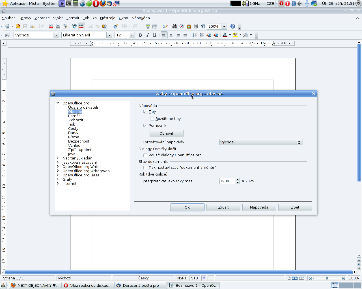Click the highlighting color icon
Screen dimensions: 362x289
coord(235,35)
